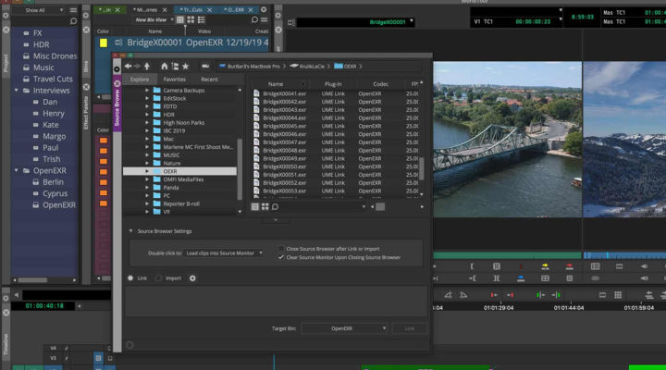Sort file list by Plug-in column
This screenshot has width=666, height=370.
333,84
